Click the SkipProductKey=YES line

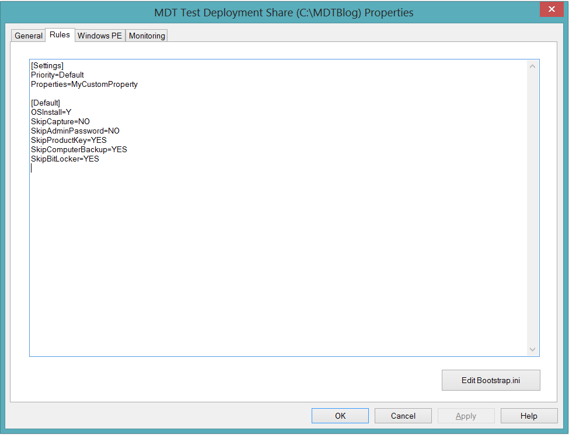(x=69, y=141)
